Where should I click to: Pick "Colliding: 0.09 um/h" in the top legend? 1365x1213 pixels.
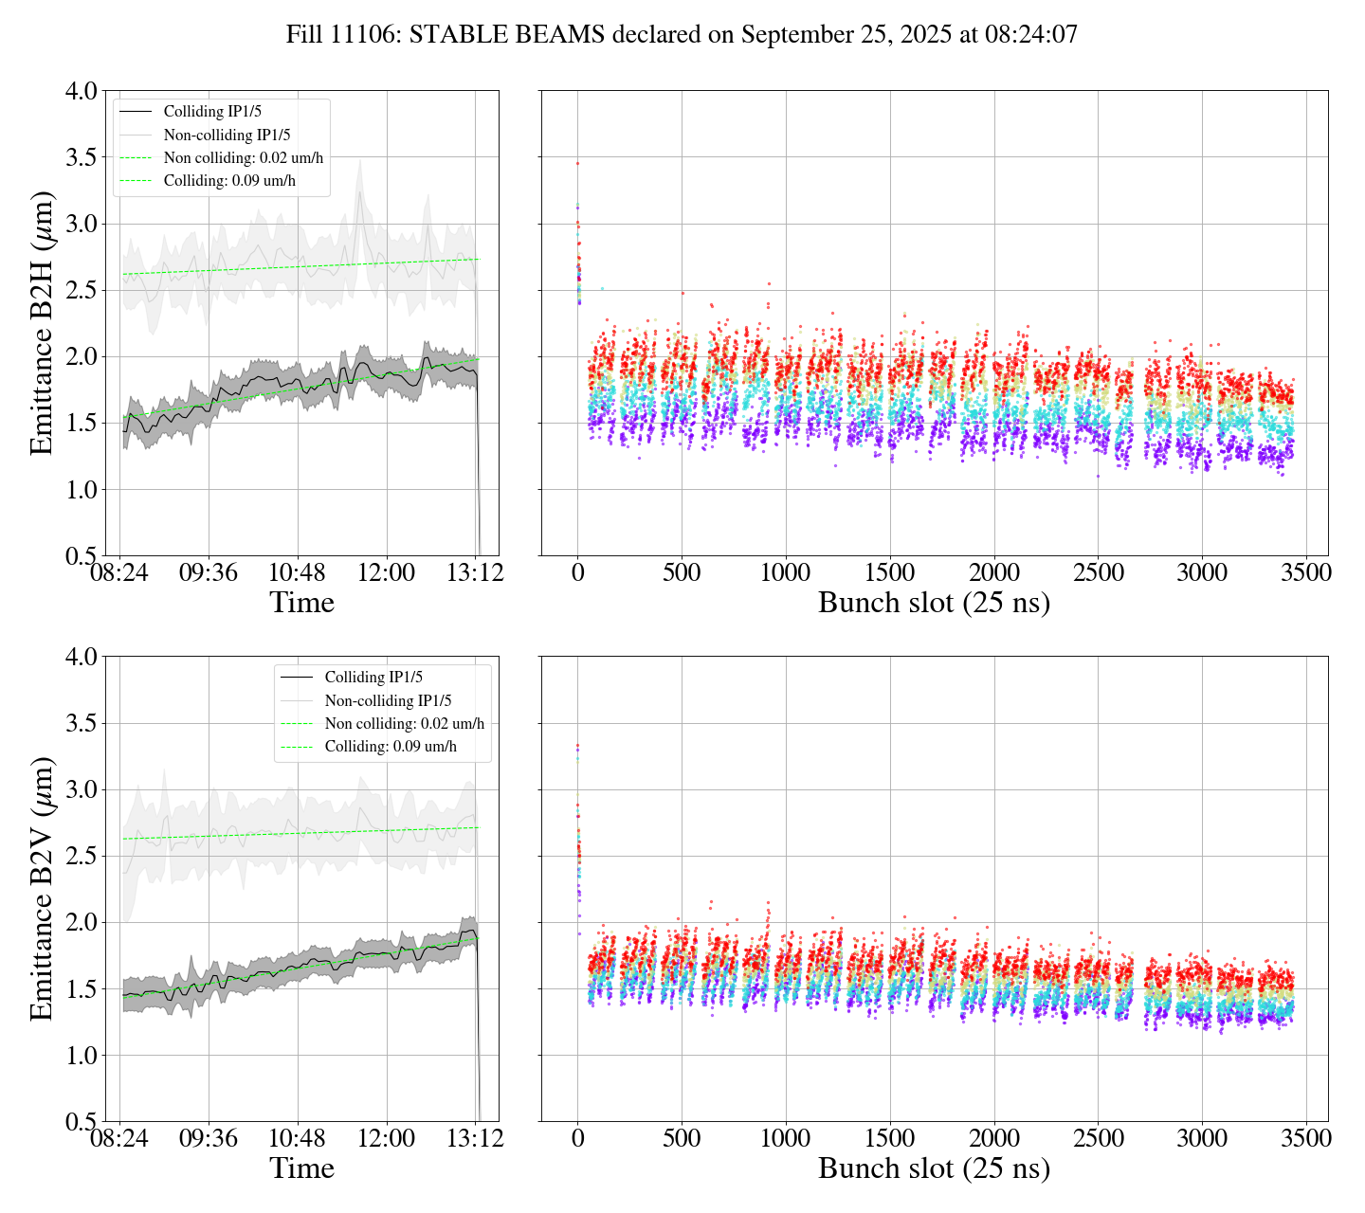pos(229,181)
